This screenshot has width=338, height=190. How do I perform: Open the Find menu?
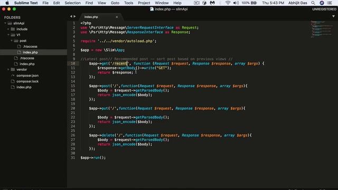pos(89,3)
